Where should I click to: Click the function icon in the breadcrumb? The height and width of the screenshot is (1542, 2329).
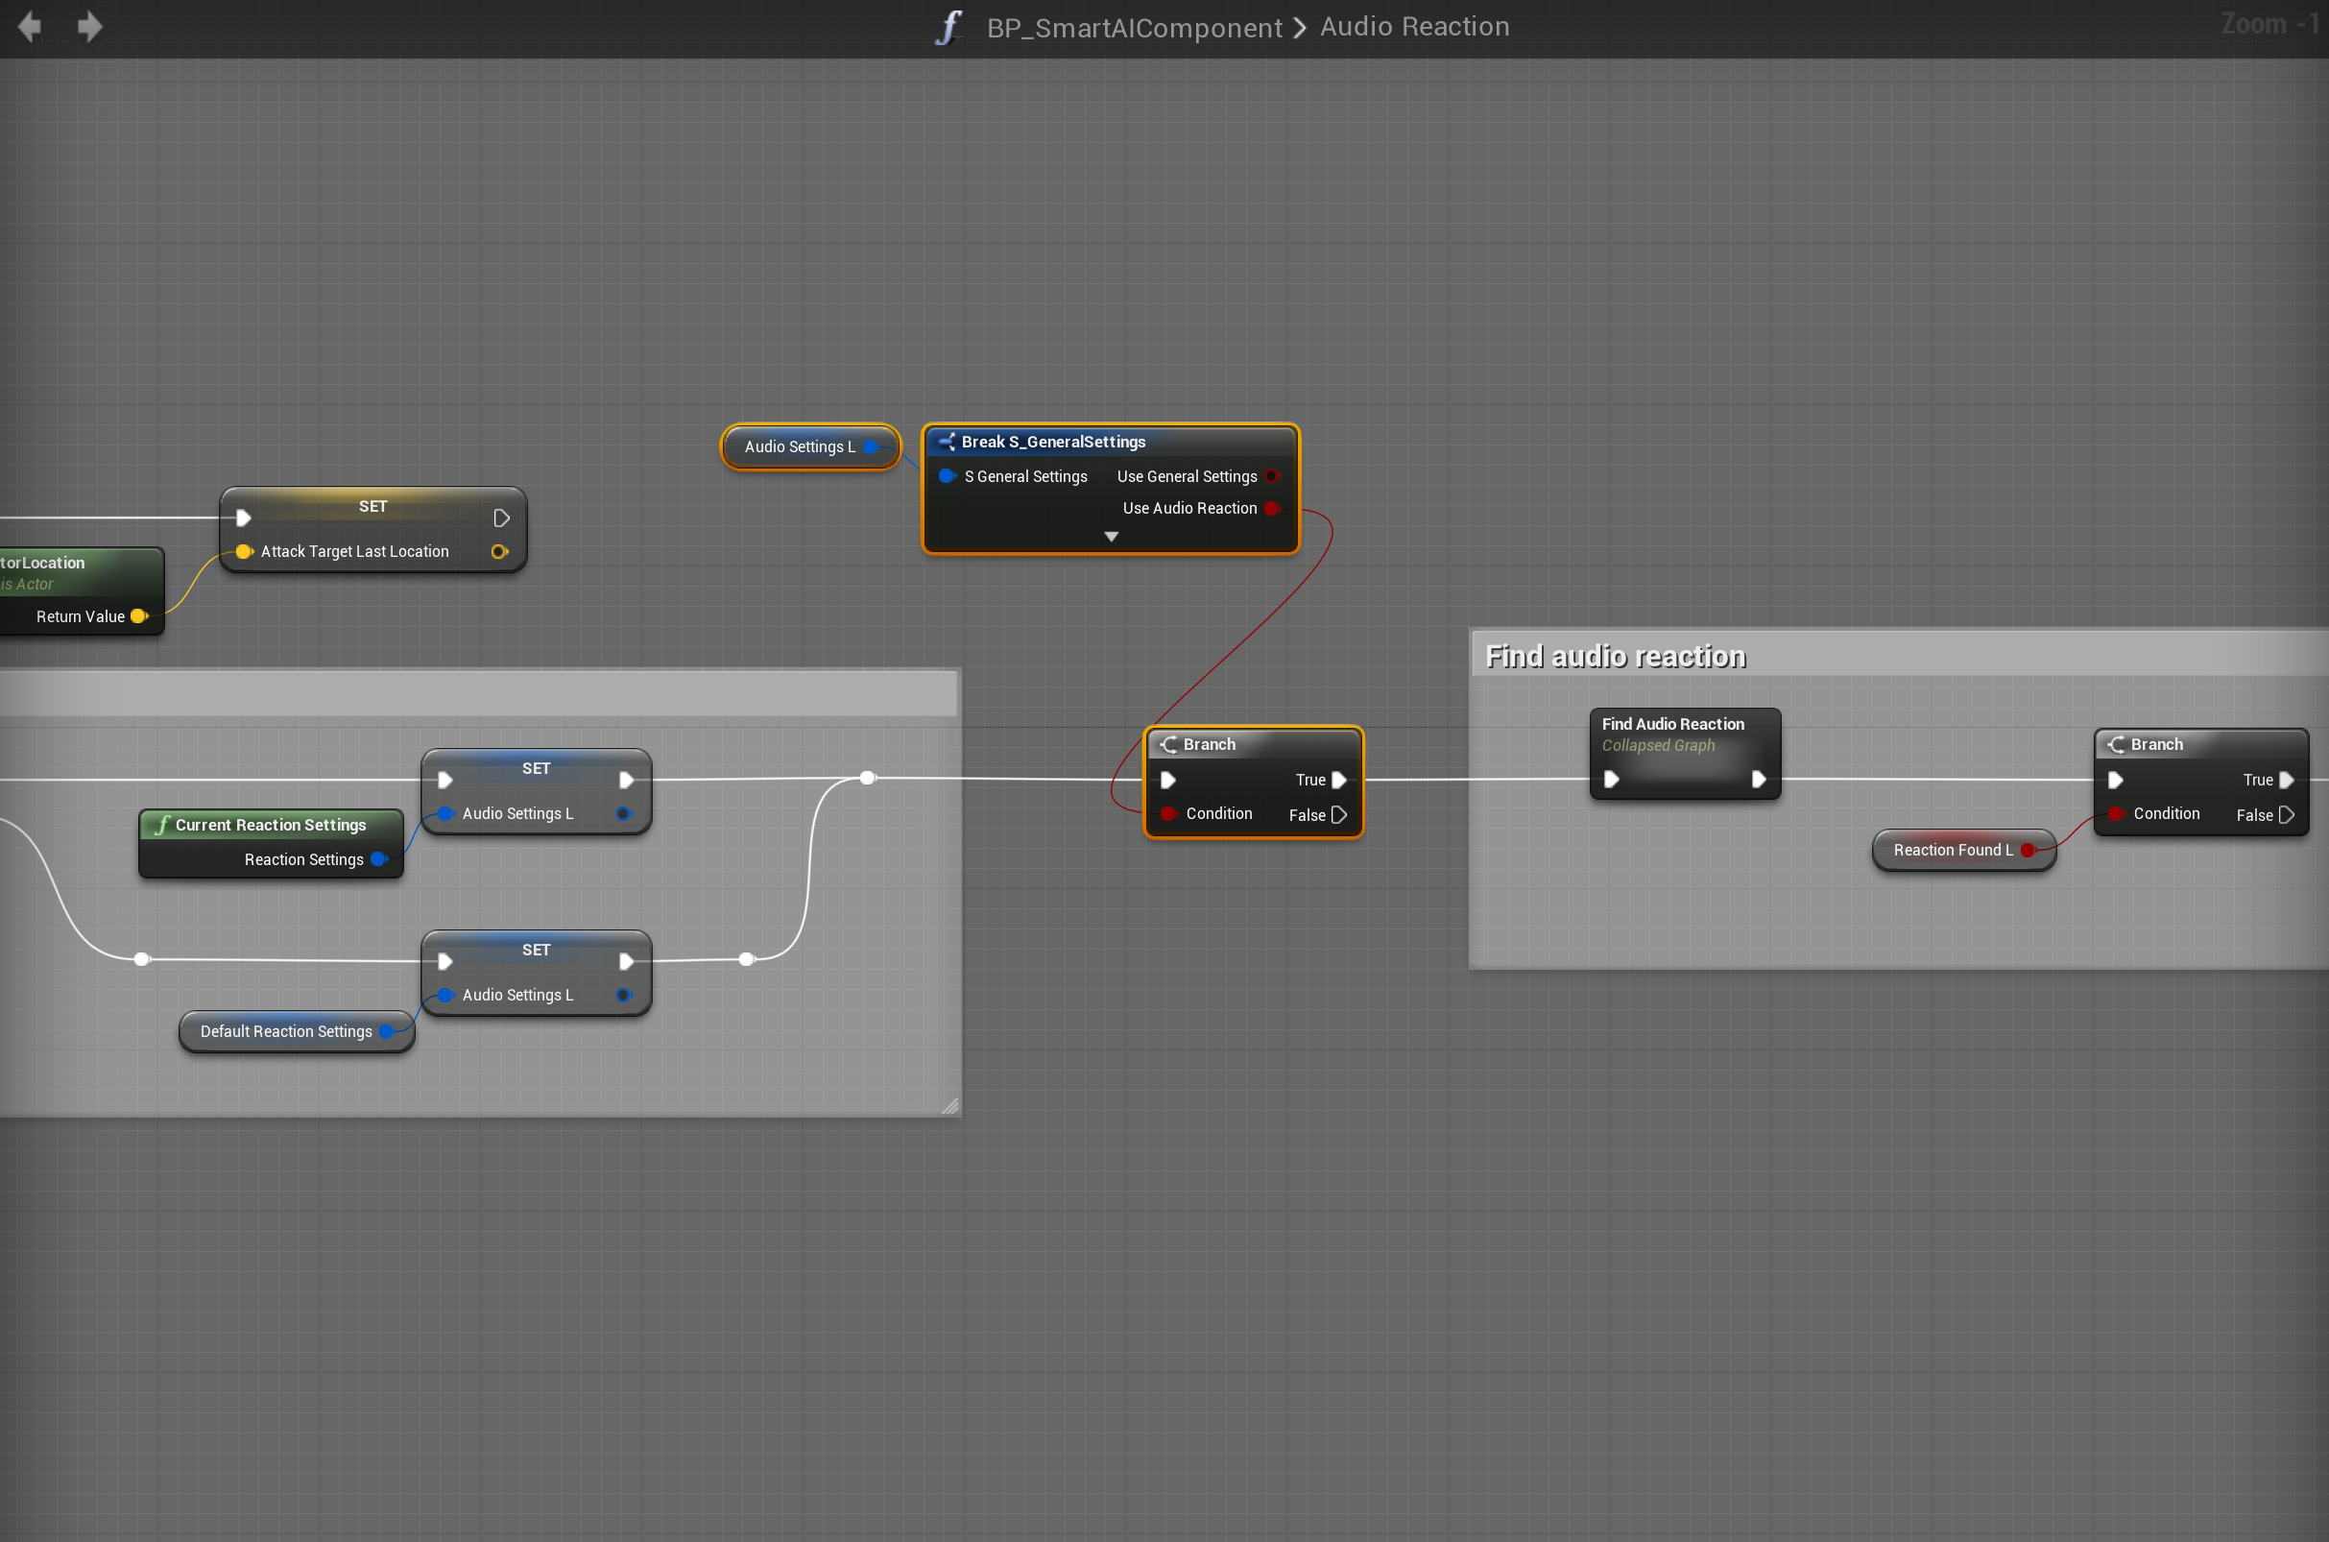pyautogui.click(x=948, y=27)
